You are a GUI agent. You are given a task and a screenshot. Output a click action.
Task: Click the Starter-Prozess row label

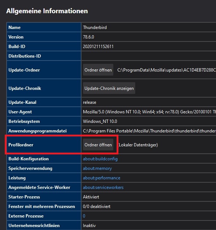coord(24,197)
